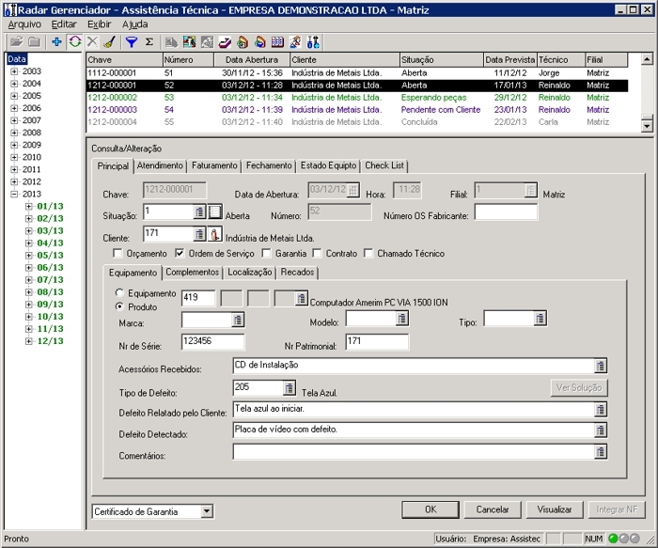The height and width of the screenshot is (548, 658).
Task: Click the sigma totals icon
Action: pos(149,42)
